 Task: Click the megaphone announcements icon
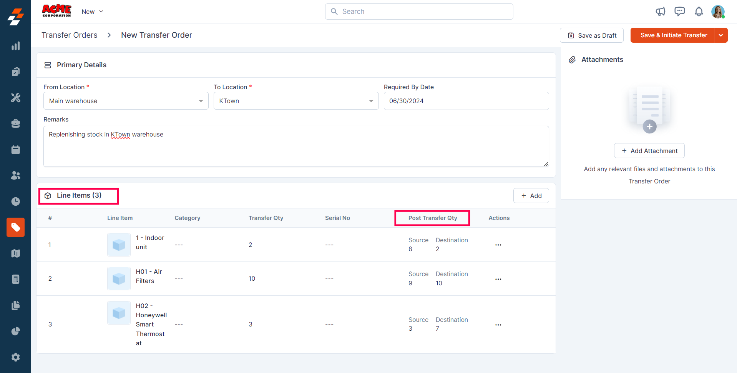coord(660,12)
